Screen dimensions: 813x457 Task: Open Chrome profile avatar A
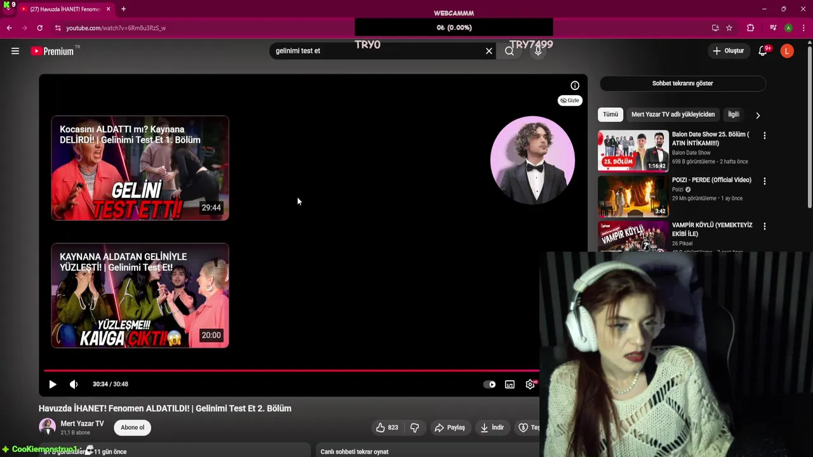point(788,28)
